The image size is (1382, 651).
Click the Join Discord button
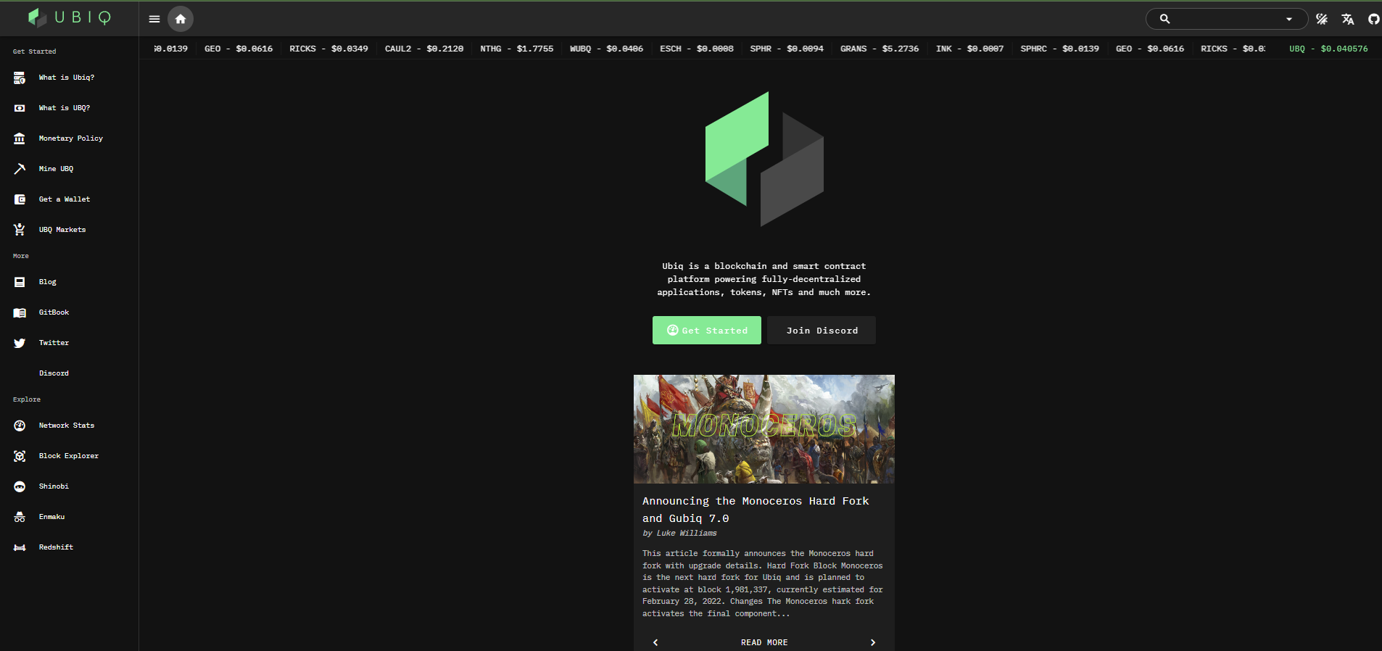822,331
